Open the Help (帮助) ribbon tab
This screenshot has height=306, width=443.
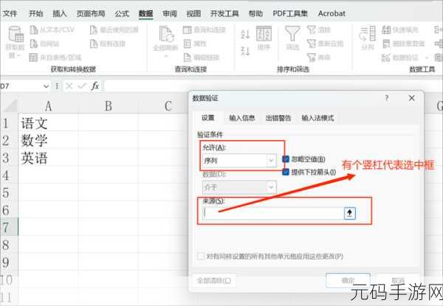pyautogui.click(x=255, y=13)
